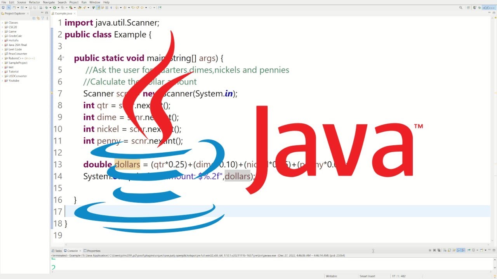Viewport: 497px width, 279px height.
Task: Maximize the Console panel
Action: pos(494,250)
